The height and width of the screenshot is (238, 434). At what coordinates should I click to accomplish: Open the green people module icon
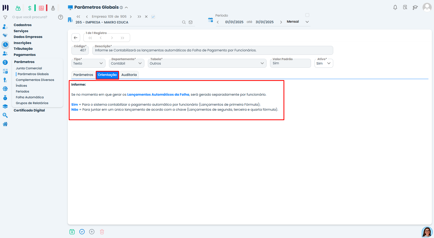(18, 8)
